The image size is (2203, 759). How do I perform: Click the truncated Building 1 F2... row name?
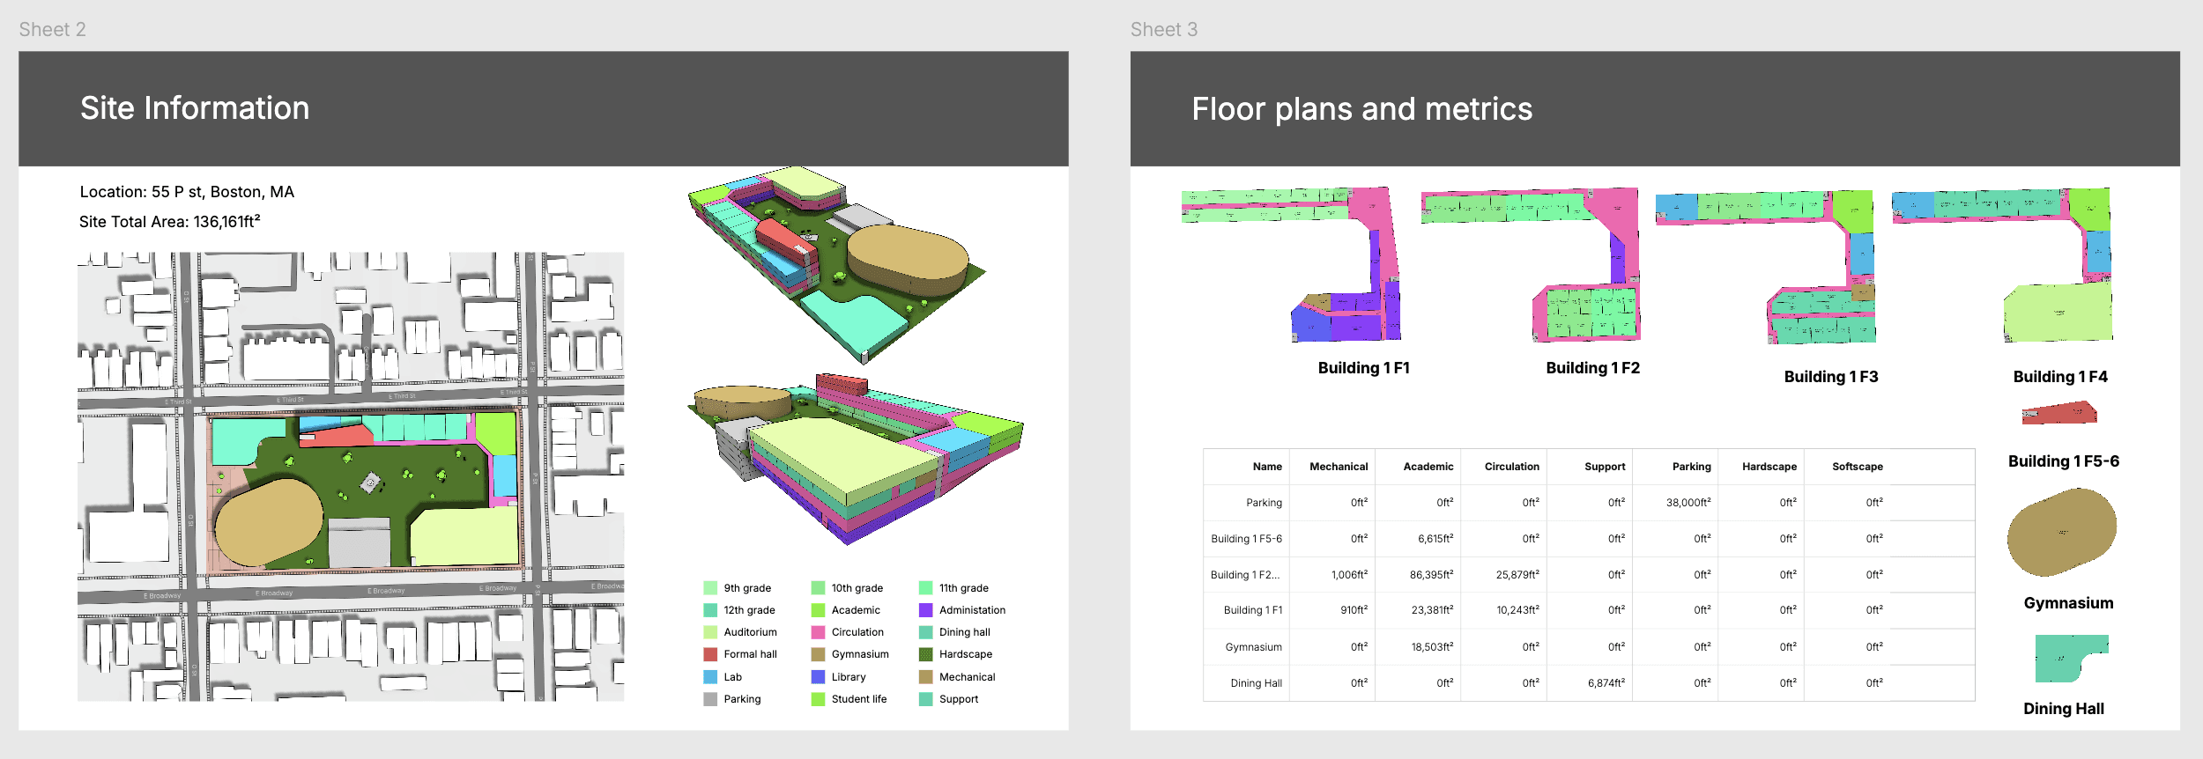point(1245,575)
